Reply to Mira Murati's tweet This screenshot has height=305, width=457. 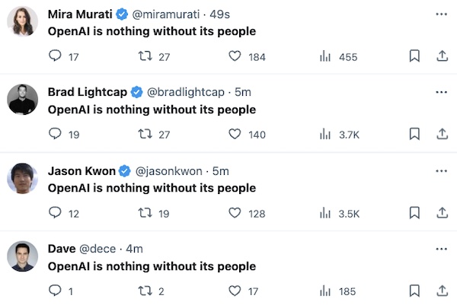click(x=54, y=56)
